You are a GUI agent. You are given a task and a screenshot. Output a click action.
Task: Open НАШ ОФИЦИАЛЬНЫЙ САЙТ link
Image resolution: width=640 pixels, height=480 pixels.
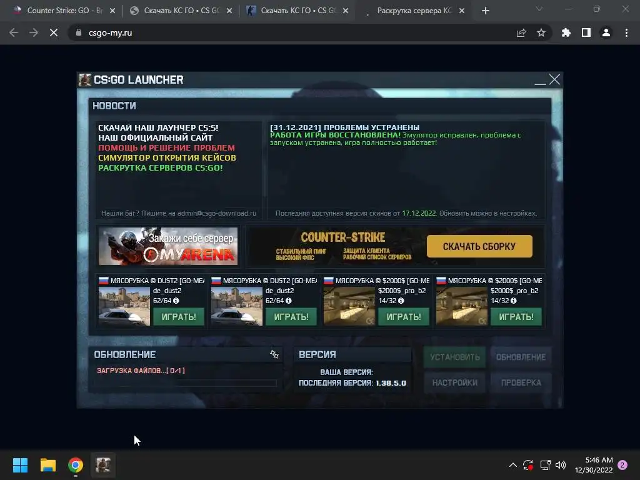155,137
